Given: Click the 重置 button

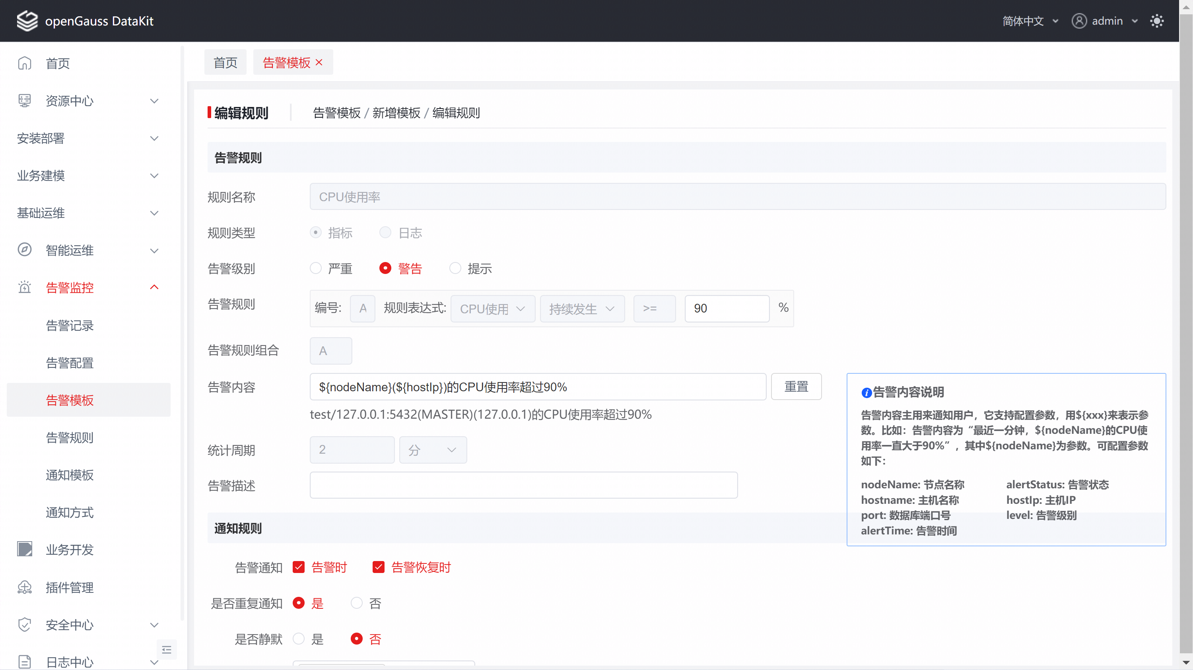Looking at the screenshot, I should point(796,386).
